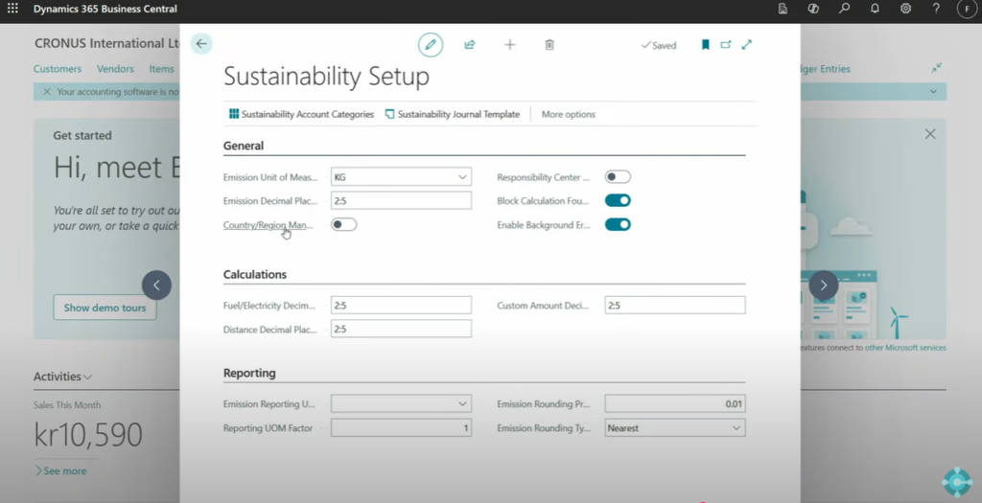Open Emission Unit of Measure dropdown
The height and width of the screenshot is (503, 982).
click(x=462, y=177)
